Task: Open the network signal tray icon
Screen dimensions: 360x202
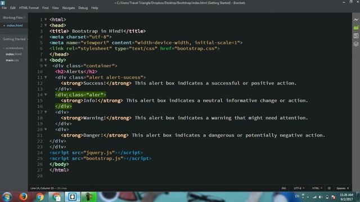Action: click(314, 197)
